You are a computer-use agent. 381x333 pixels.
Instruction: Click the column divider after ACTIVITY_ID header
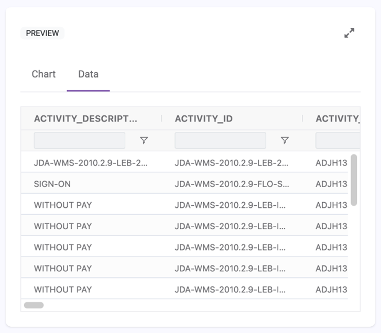pos(302,118)
